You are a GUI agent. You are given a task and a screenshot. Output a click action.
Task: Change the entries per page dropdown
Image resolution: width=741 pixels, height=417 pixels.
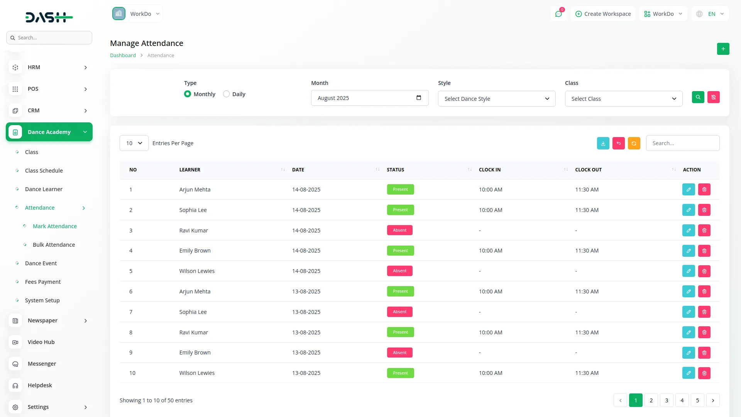coord(134,143)
